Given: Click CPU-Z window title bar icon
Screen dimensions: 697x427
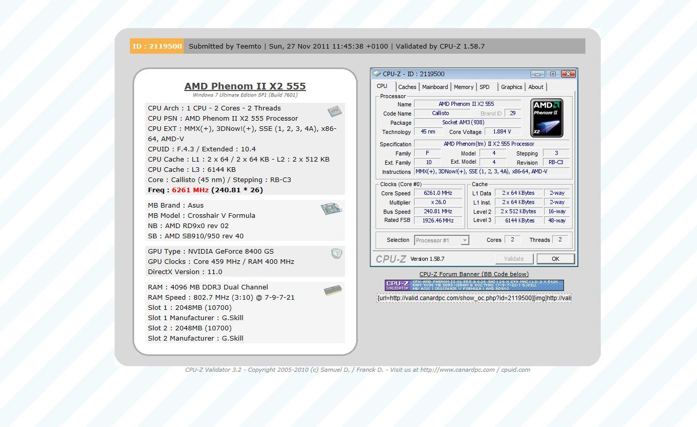Looking at the screenshot, I should [377, 74].
